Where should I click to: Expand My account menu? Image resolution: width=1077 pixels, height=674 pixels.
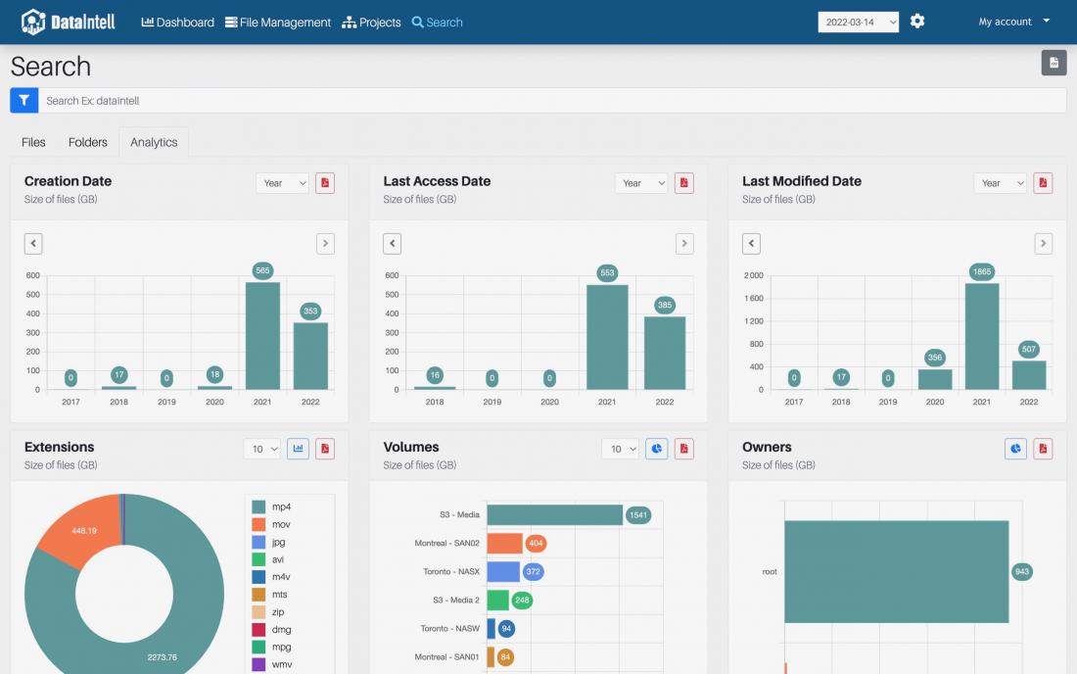(x=1013, y=22)
